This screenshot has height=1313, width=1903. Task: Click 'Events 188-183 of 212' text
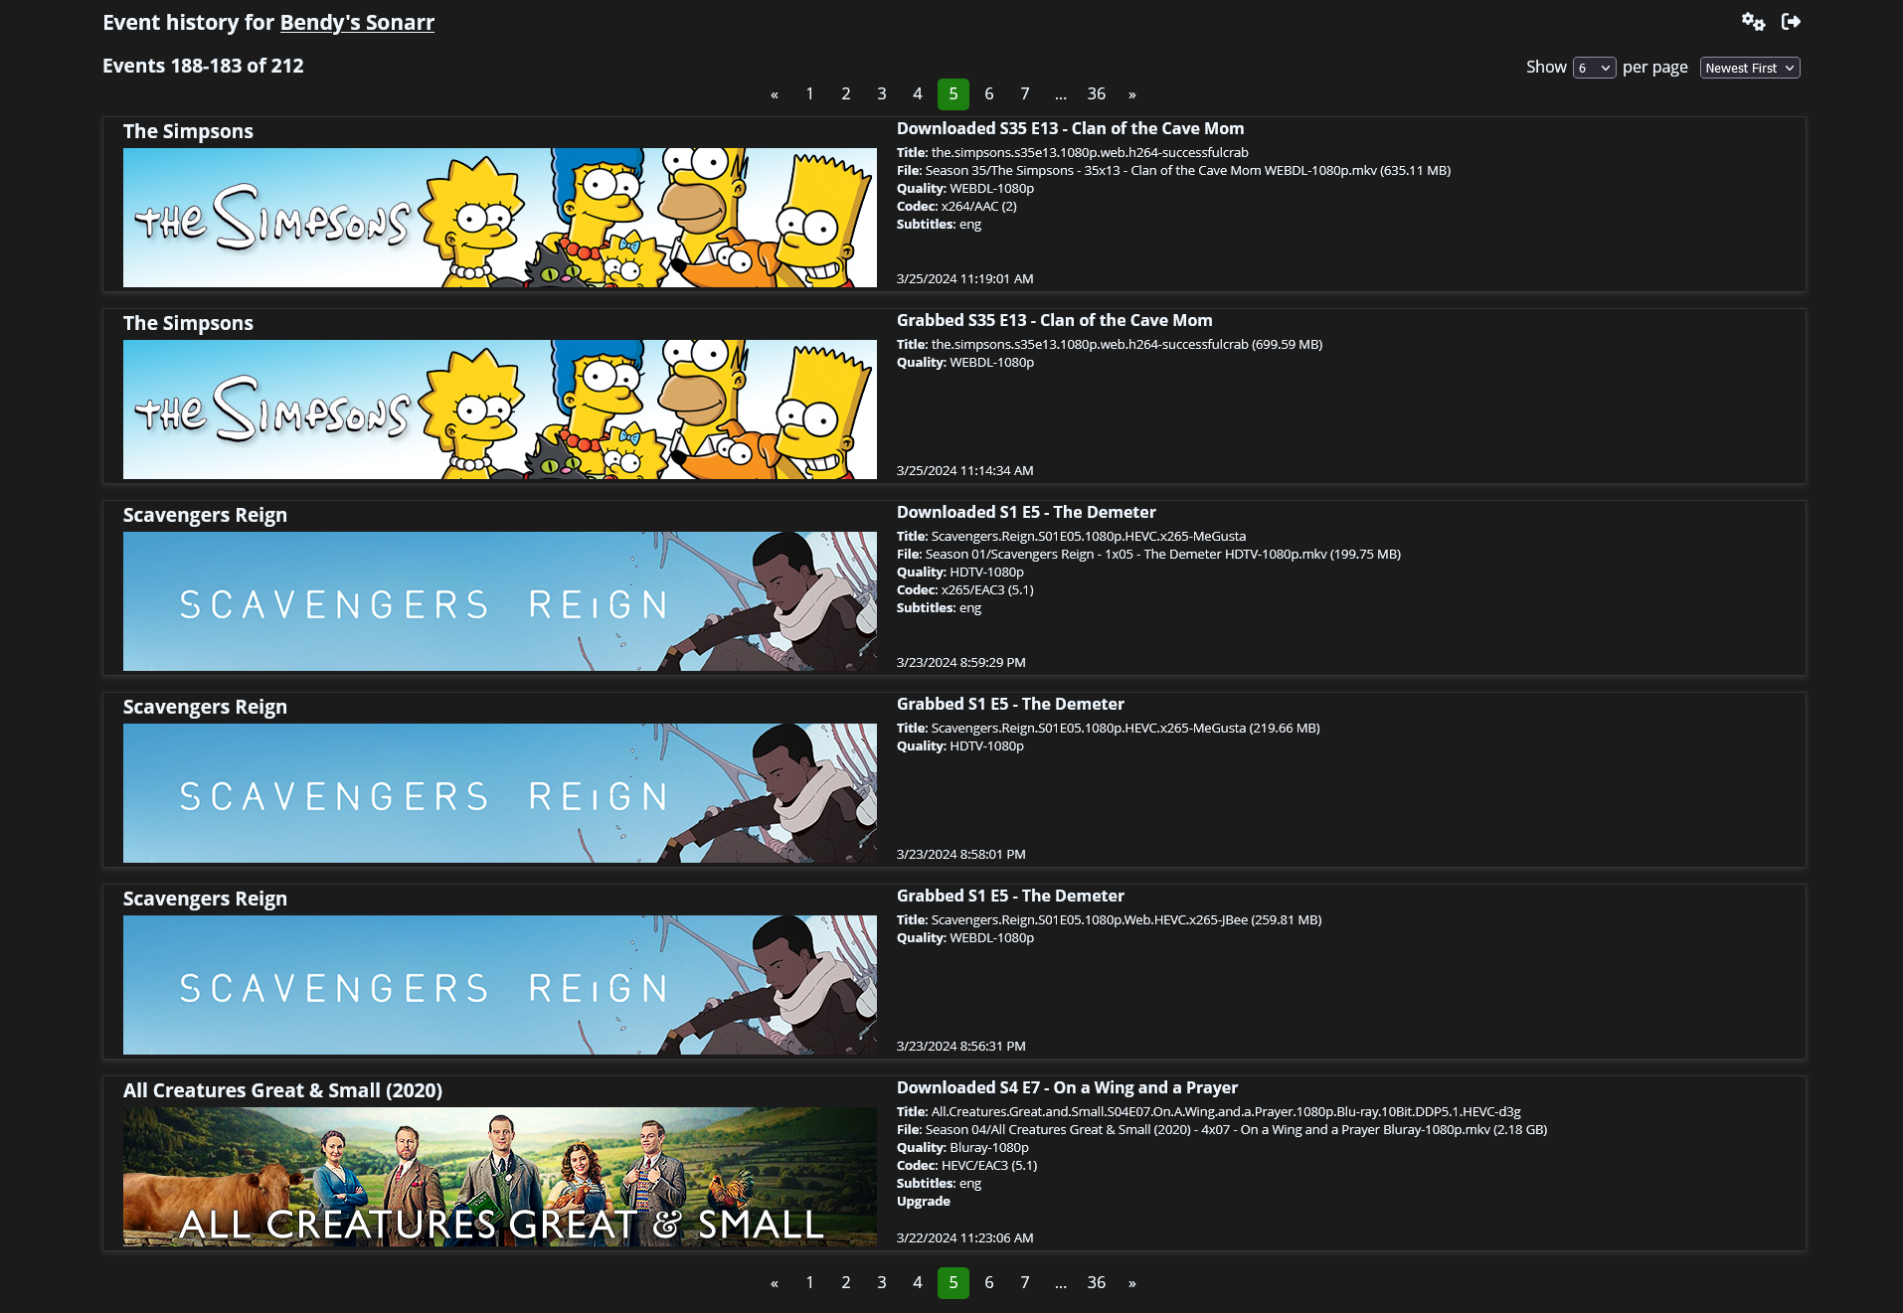pyautogui.click(x=203, y=66)
